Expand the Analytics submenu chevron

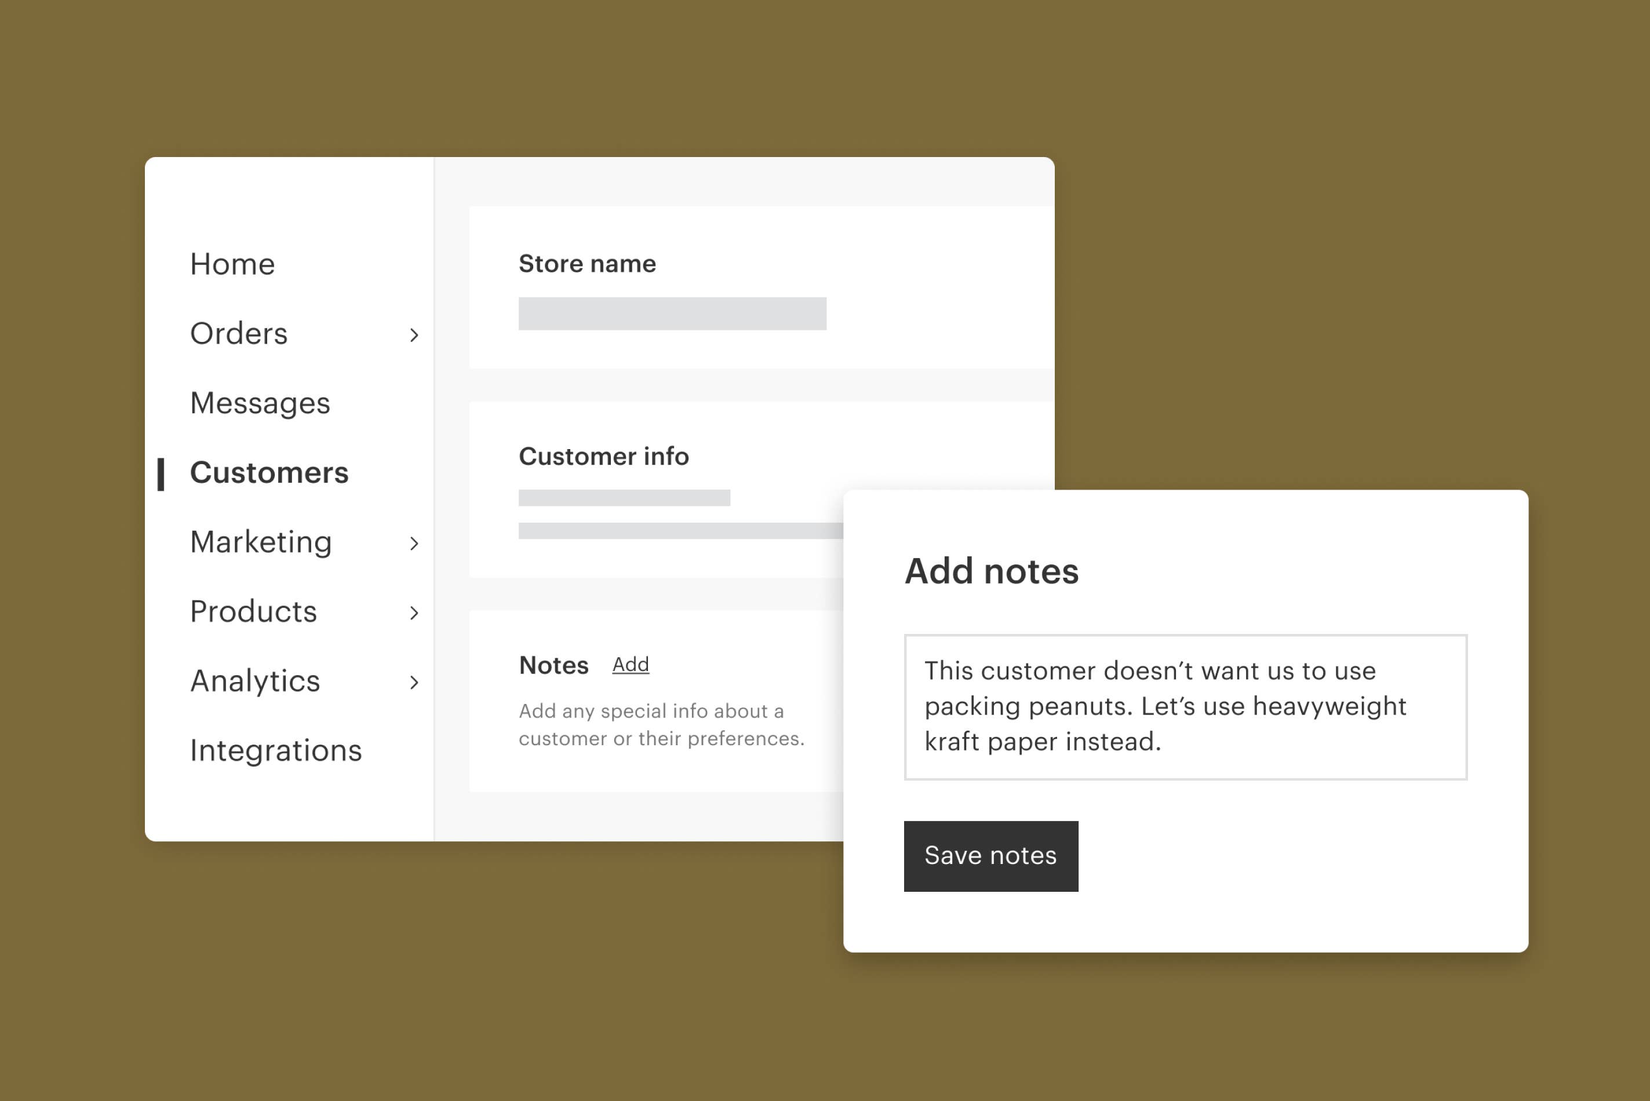[414, 683]
